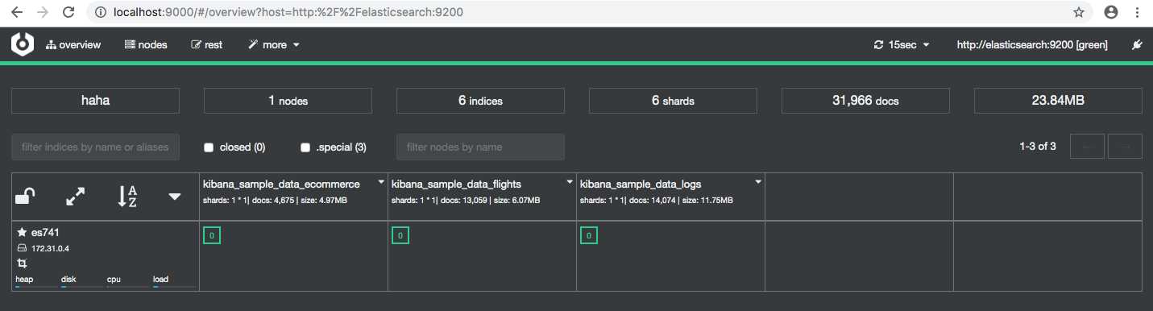
Task: Open kibana_sample_data_flights index dropdown arrow
Action: point(570,182)
